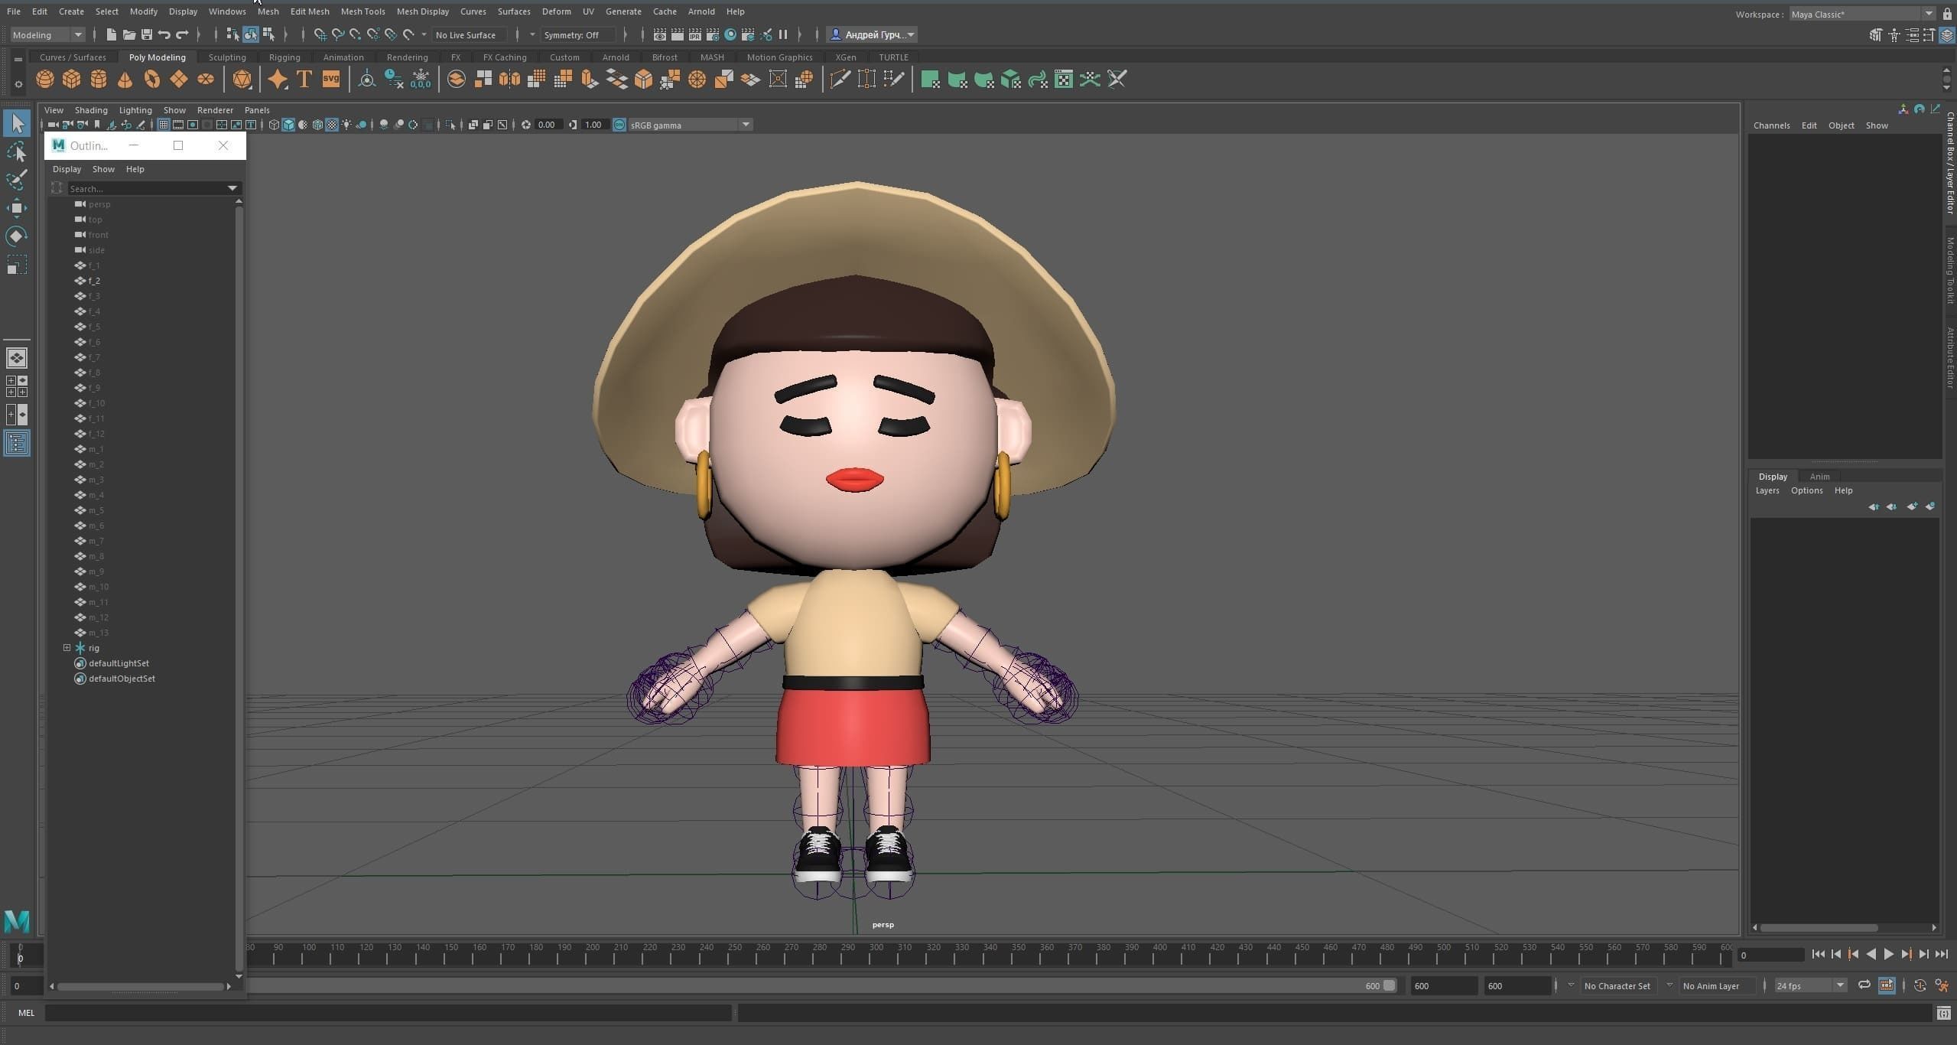The width and height of the screenshot is (1957, 1045).
Task: Toggle the color management ON button
Action: pos(619,125)
